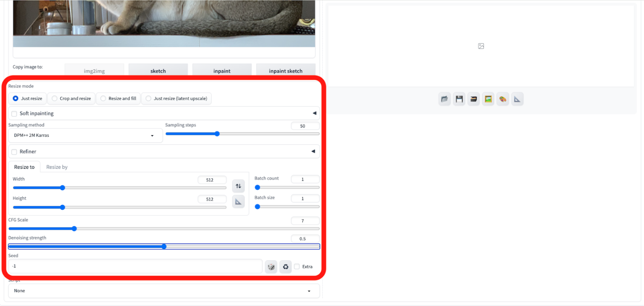This screenshot has width=644, height=306.
Task: Tick the Refiner checkbox
Action: coord(14,152)
